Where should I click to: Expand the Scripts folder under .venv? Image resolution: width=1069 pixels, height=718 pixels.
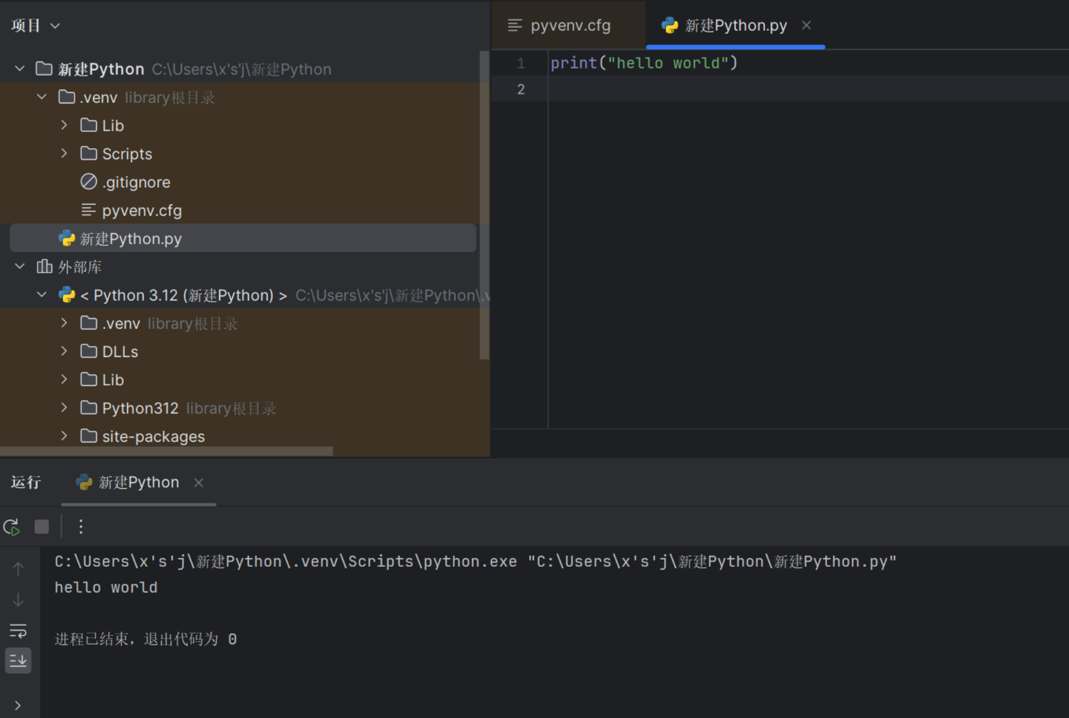(64, 153)
